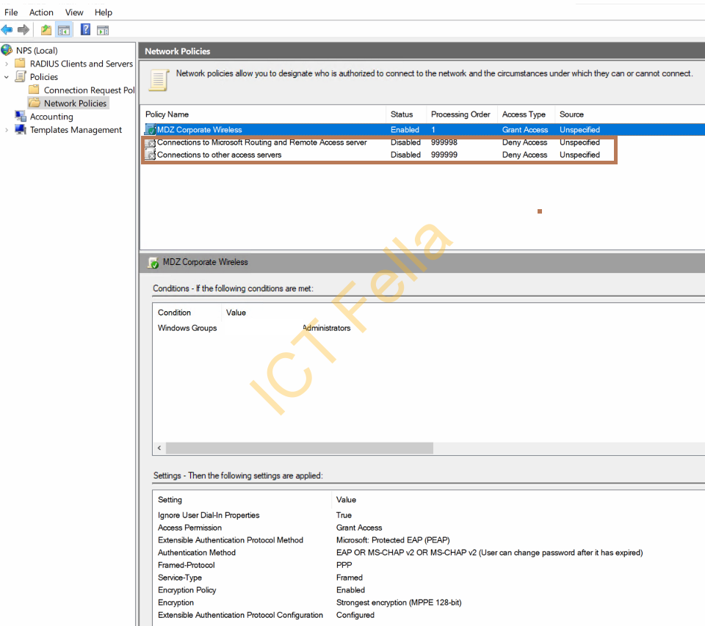This screenshot has width=705, height=626.
Task: Select the MDZ Corporate Wireless policy row
Action: [423, 129]
